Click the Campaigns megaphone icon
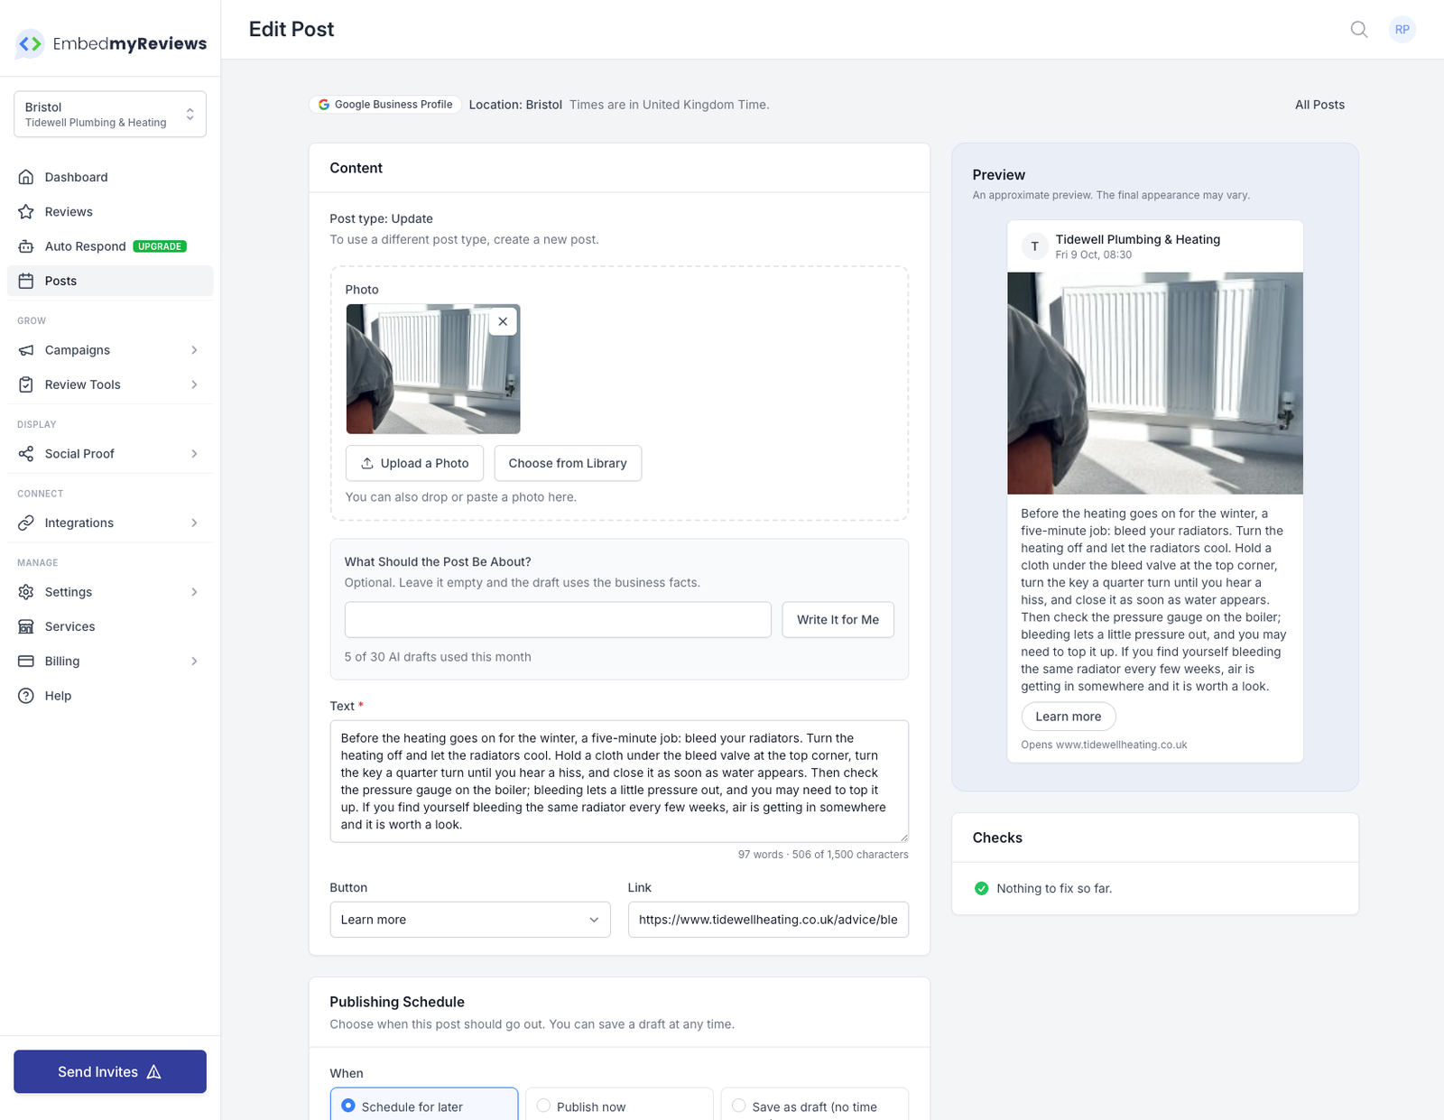 click(26, 350)
